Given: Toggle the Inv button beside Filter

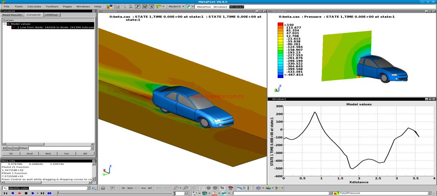Looking at the screenshot, I should tap(10, 148).
